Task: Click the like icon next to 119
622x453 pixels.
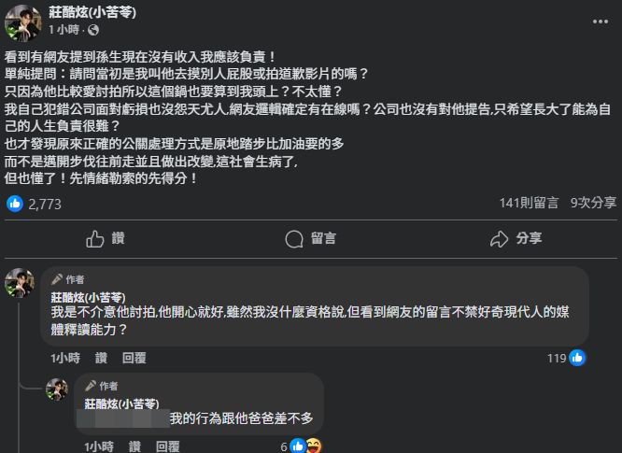Action: point(577,358)
